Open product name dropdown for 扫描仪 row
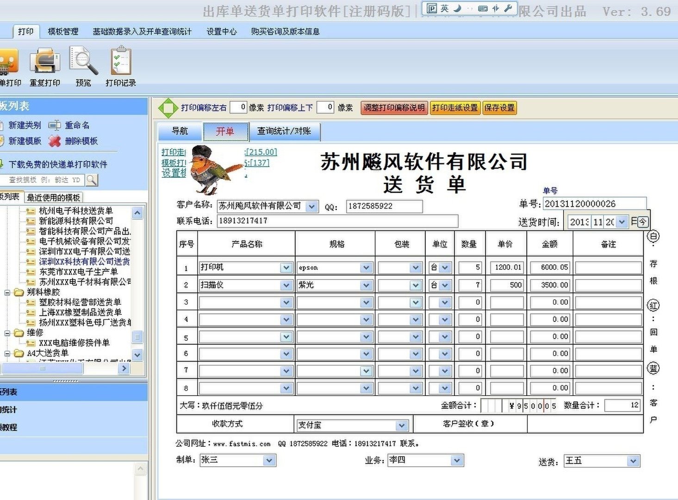Viewport: 678px width, 500px height. (x=286, y=285)
